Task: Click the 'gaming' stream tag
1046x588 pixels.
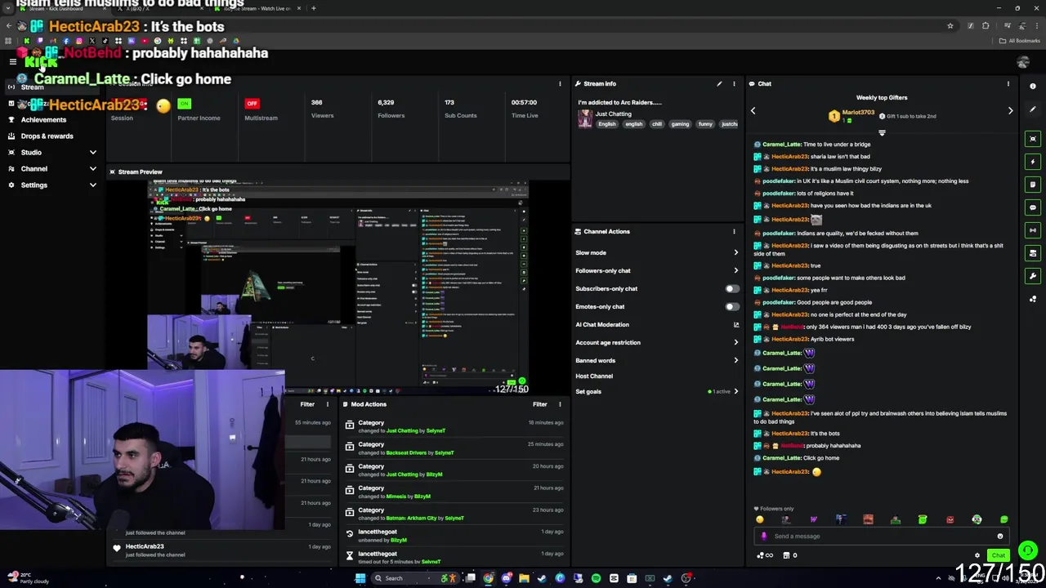Action: [x=680, y=124]
